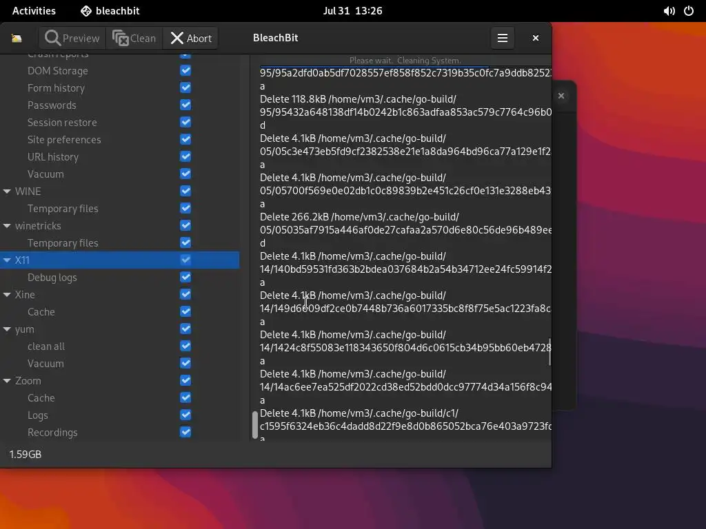The image size is (706, 529).
Task: Toggle the Xine checkbox
Action: tap(185, 294)
